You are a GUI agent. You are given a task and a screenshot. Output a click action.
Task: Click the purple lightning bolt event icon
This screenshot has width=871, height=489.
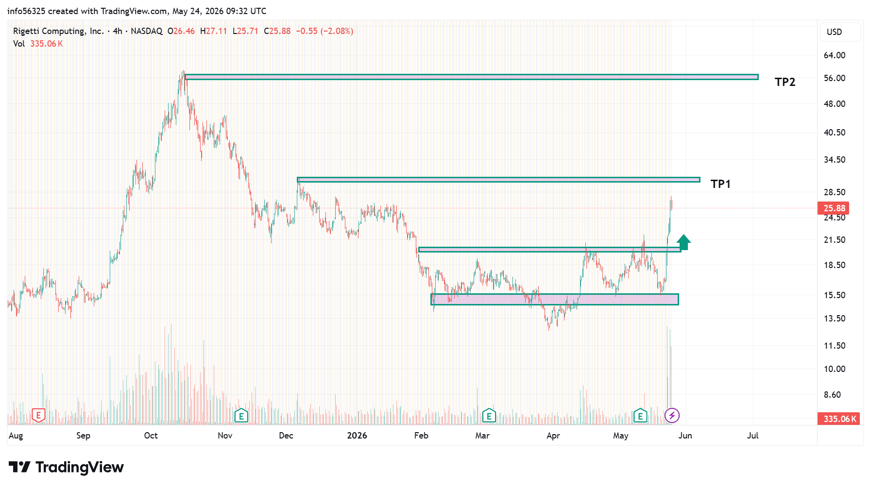click(672, 415)
